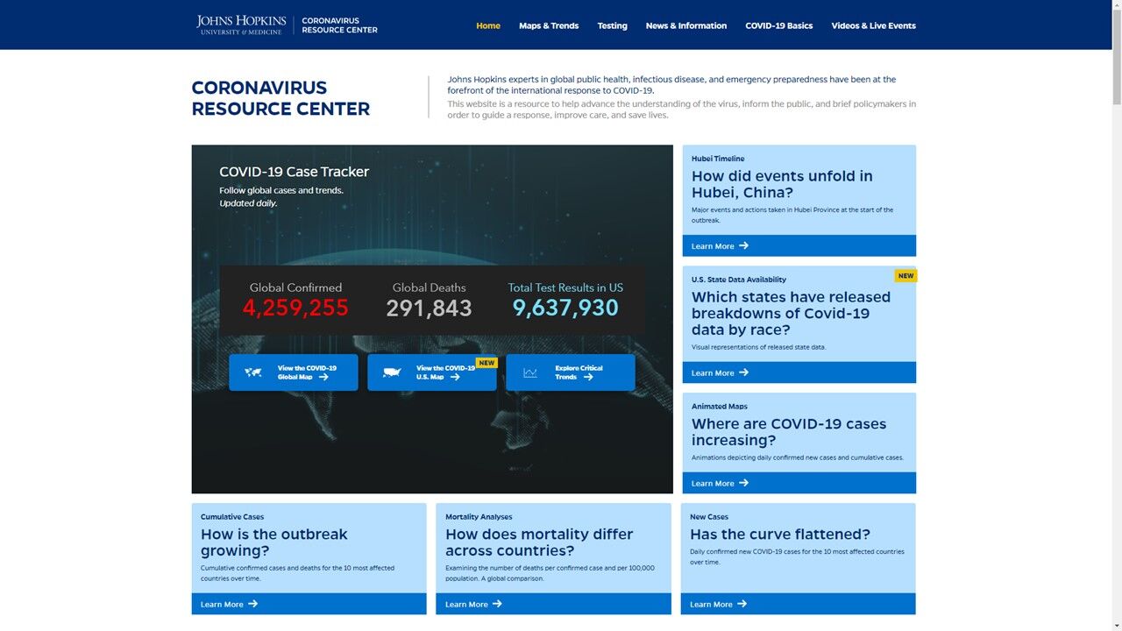This screenshot has height=631, width=1122.
Task: Open 'Has the curve flattened?' card
Action: pos(780,535)
